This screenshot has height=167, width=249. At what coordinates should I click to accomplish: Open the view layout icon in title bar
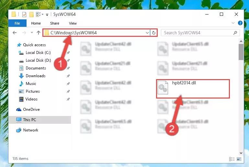pos(40,15)
